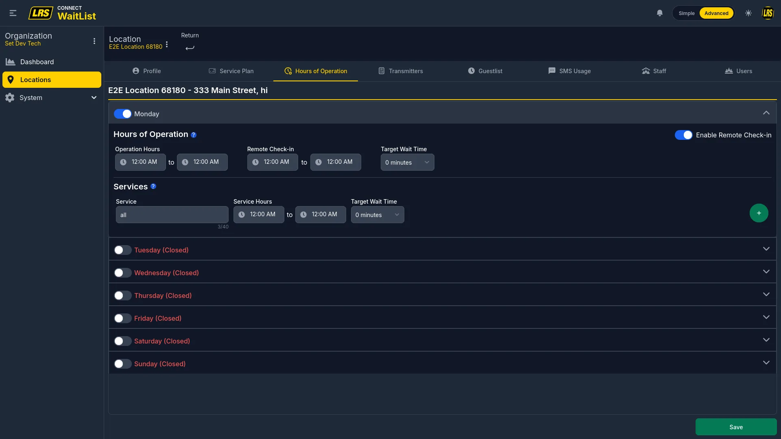
Task: Open the Staff tab
Action: pos(654,71)
